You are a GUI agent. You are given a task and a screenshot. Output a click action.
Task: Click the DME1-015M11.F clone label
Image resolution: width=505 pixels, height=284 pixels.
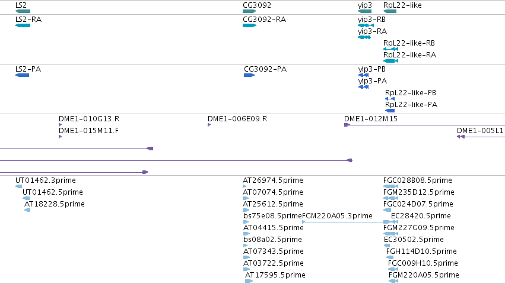coord(88,131)
